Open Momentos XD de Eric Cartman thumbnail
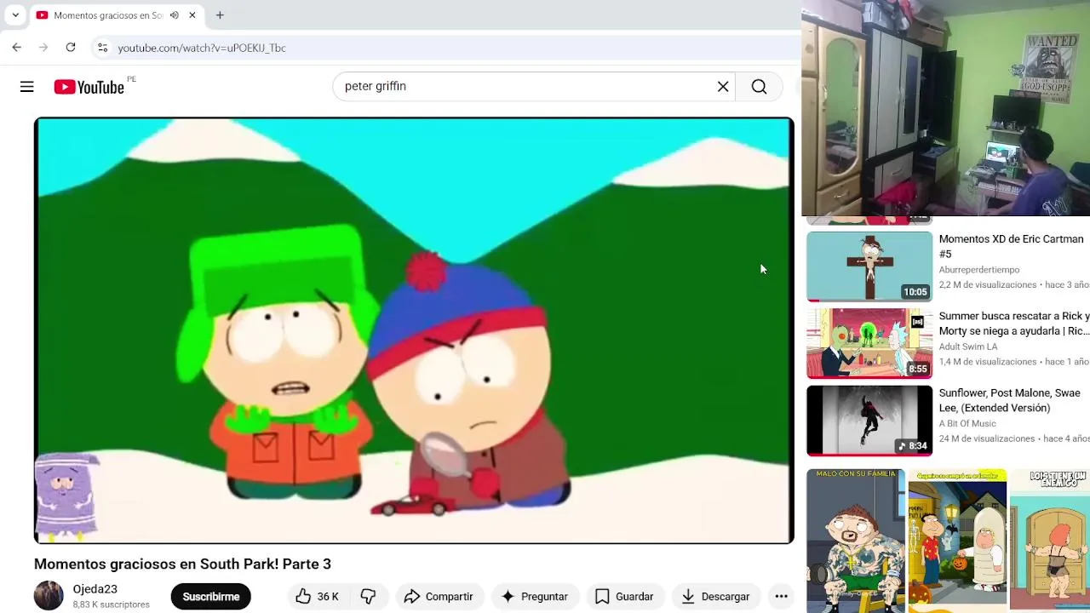The image size is (1090, 613). point(869,266)
